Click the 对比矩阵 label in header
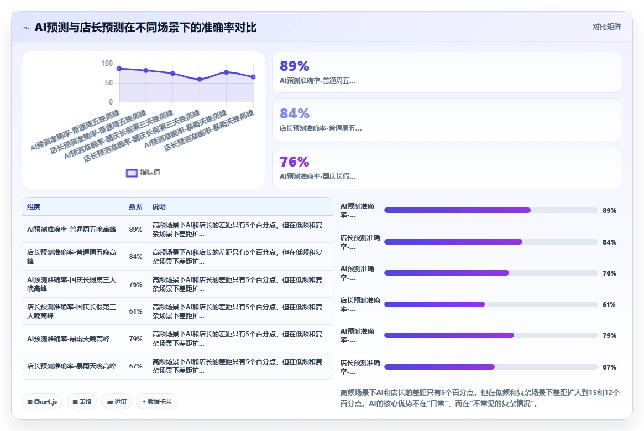 (x=606, y=27)
